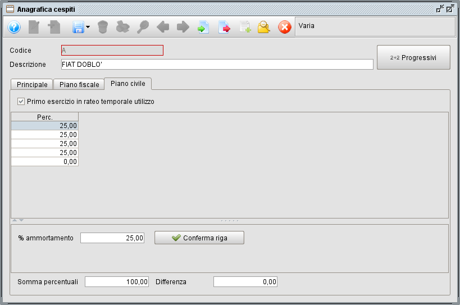The height and width of the screenshot is (305, 460).
Task: Click the greyed printer icon
Action: point(122,28)
